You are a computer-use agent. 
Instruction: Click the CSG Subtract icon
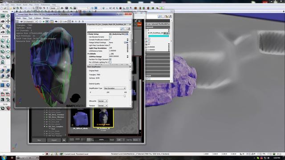[x=8, y=71]
